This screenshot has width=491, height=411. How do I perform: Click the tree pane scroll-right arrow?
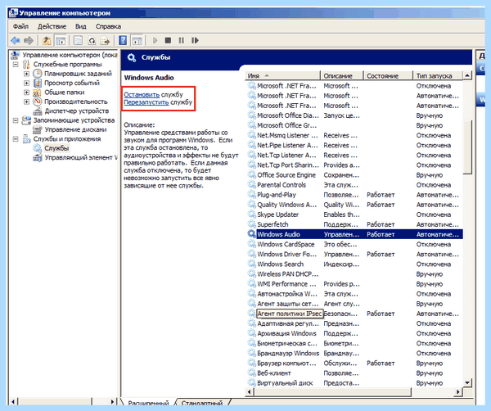(x=112, y=401)
